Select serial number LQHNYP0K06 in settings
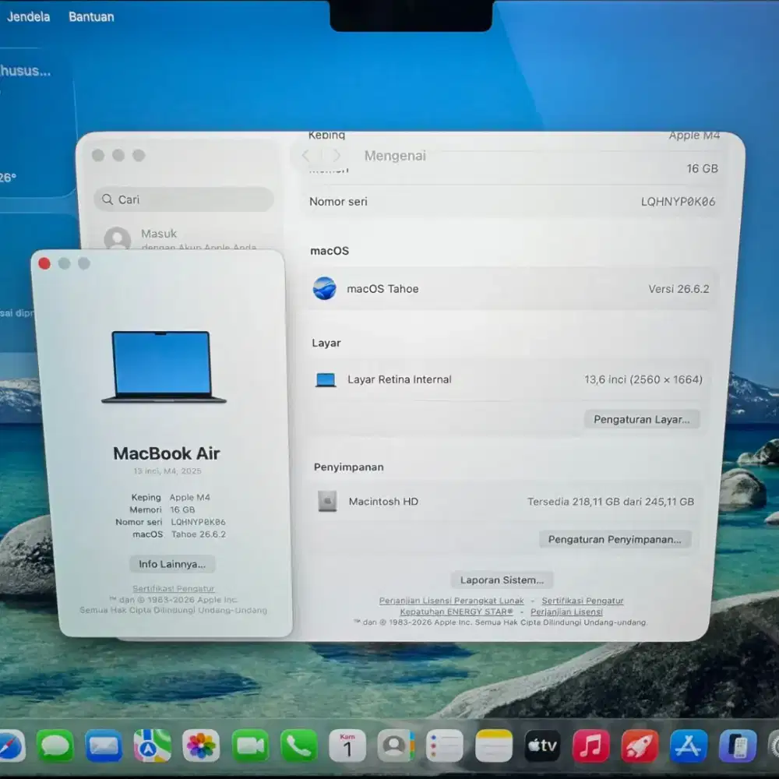Image resolution: width=779 pixels, height=779 pixels. (678, 201)
